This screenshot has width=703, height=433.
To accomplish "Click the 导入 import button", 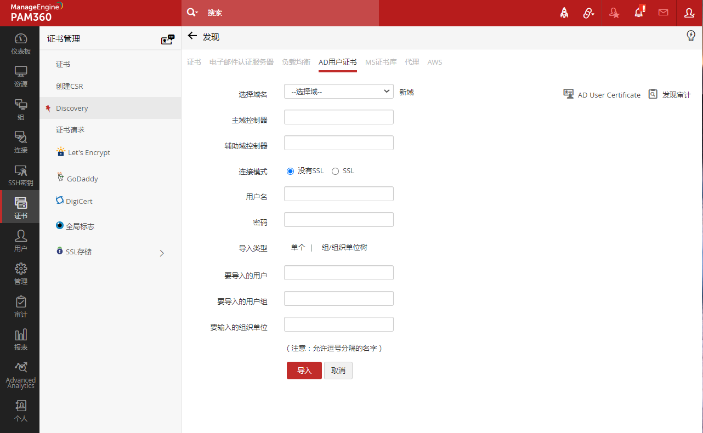I will [x=304, y=371].
